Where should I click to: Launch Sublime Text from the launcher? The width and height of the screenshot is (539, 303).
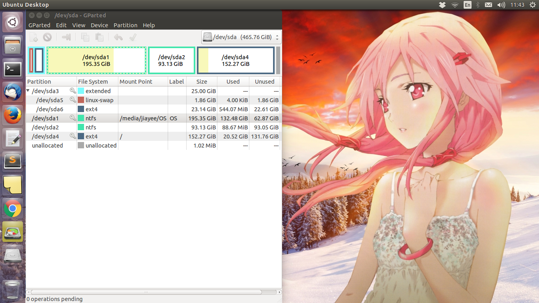pos(13,162)
